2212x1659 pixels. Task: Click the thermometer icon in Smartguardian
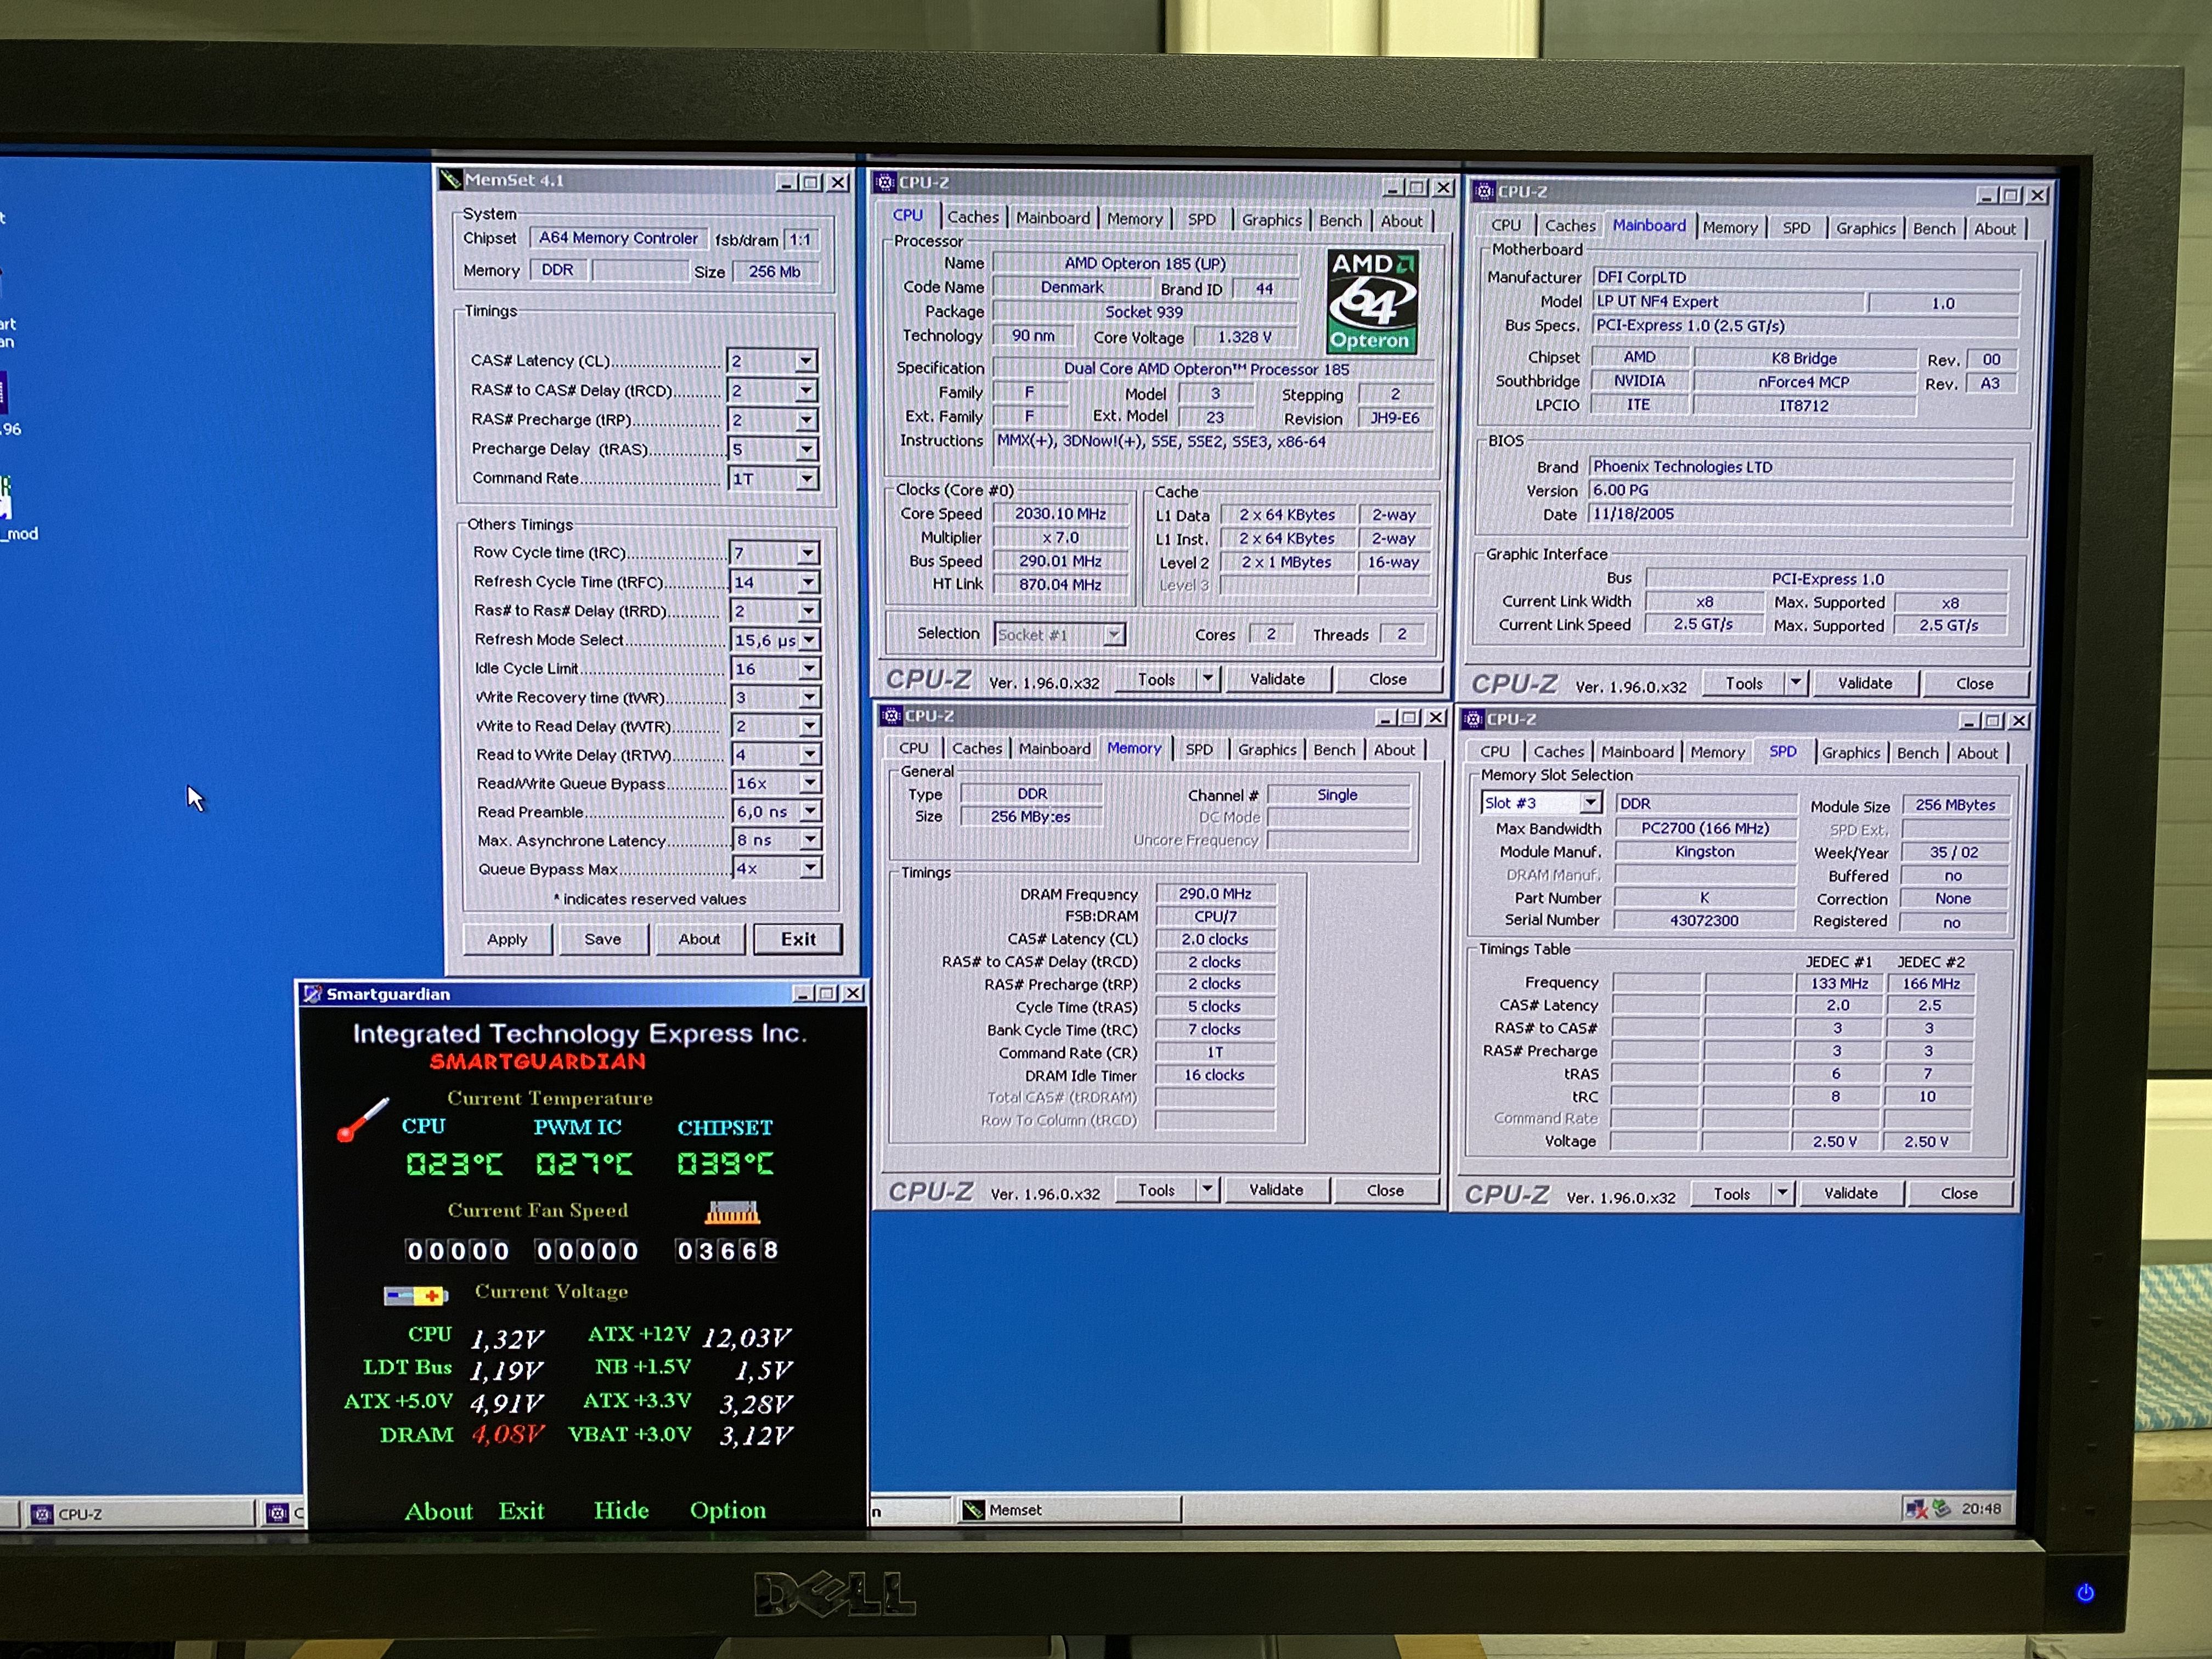click(x=362, y=1120)
